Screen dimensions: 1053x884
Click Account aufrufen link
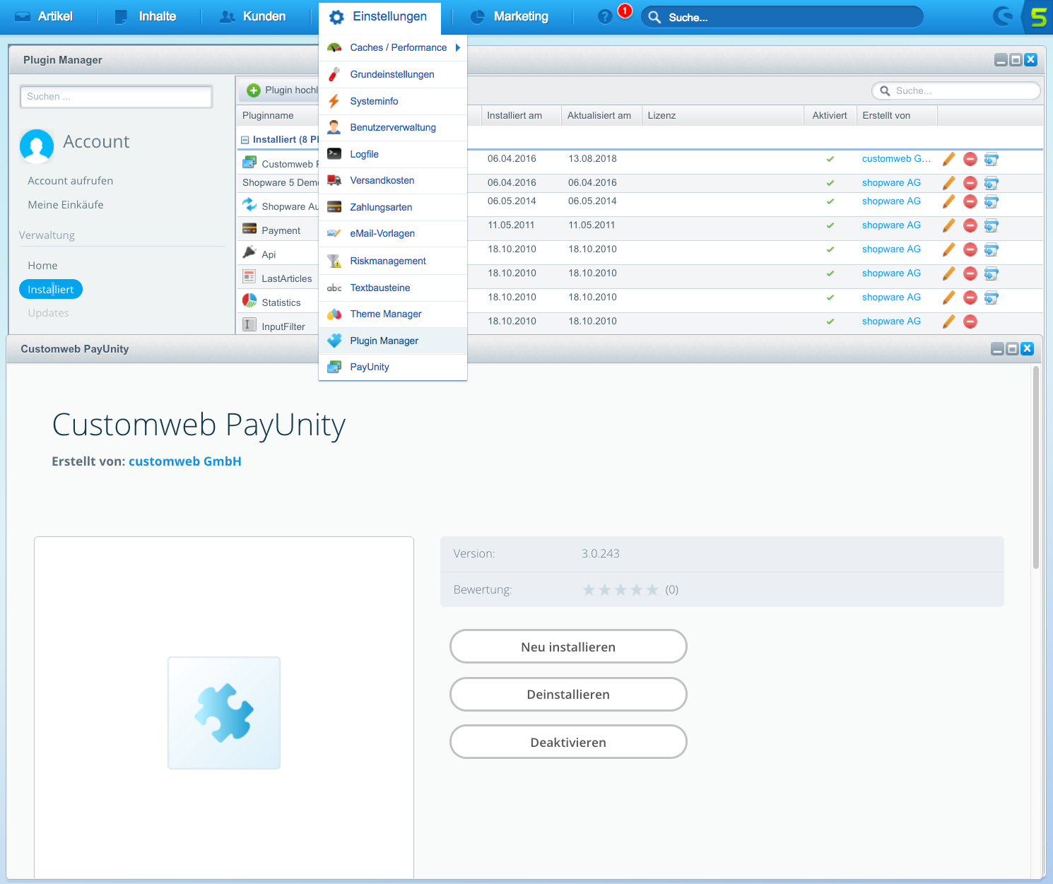pyautogui.click(x=71, y=181)
